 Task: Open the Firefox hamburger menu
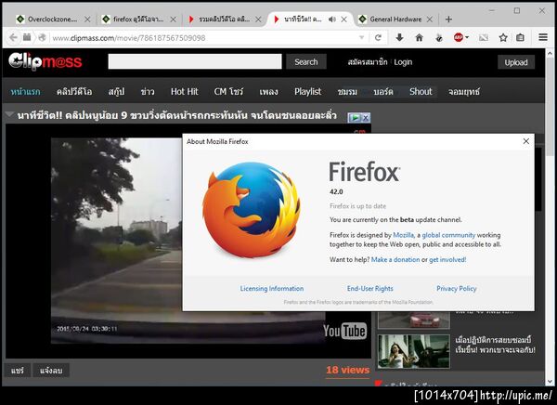[543, 37]
